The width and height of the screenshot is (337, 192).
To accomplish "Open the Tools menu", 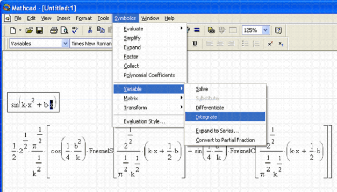I will point(103,18).
